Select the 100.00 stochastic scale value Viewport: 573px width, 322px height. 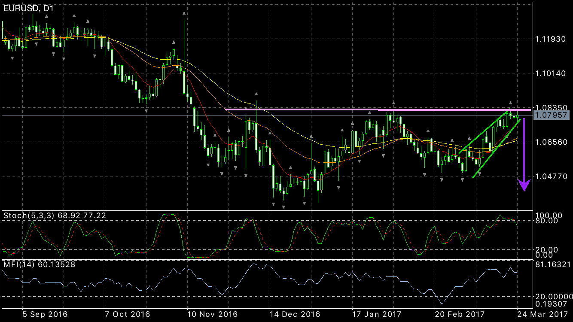(548, 215)
